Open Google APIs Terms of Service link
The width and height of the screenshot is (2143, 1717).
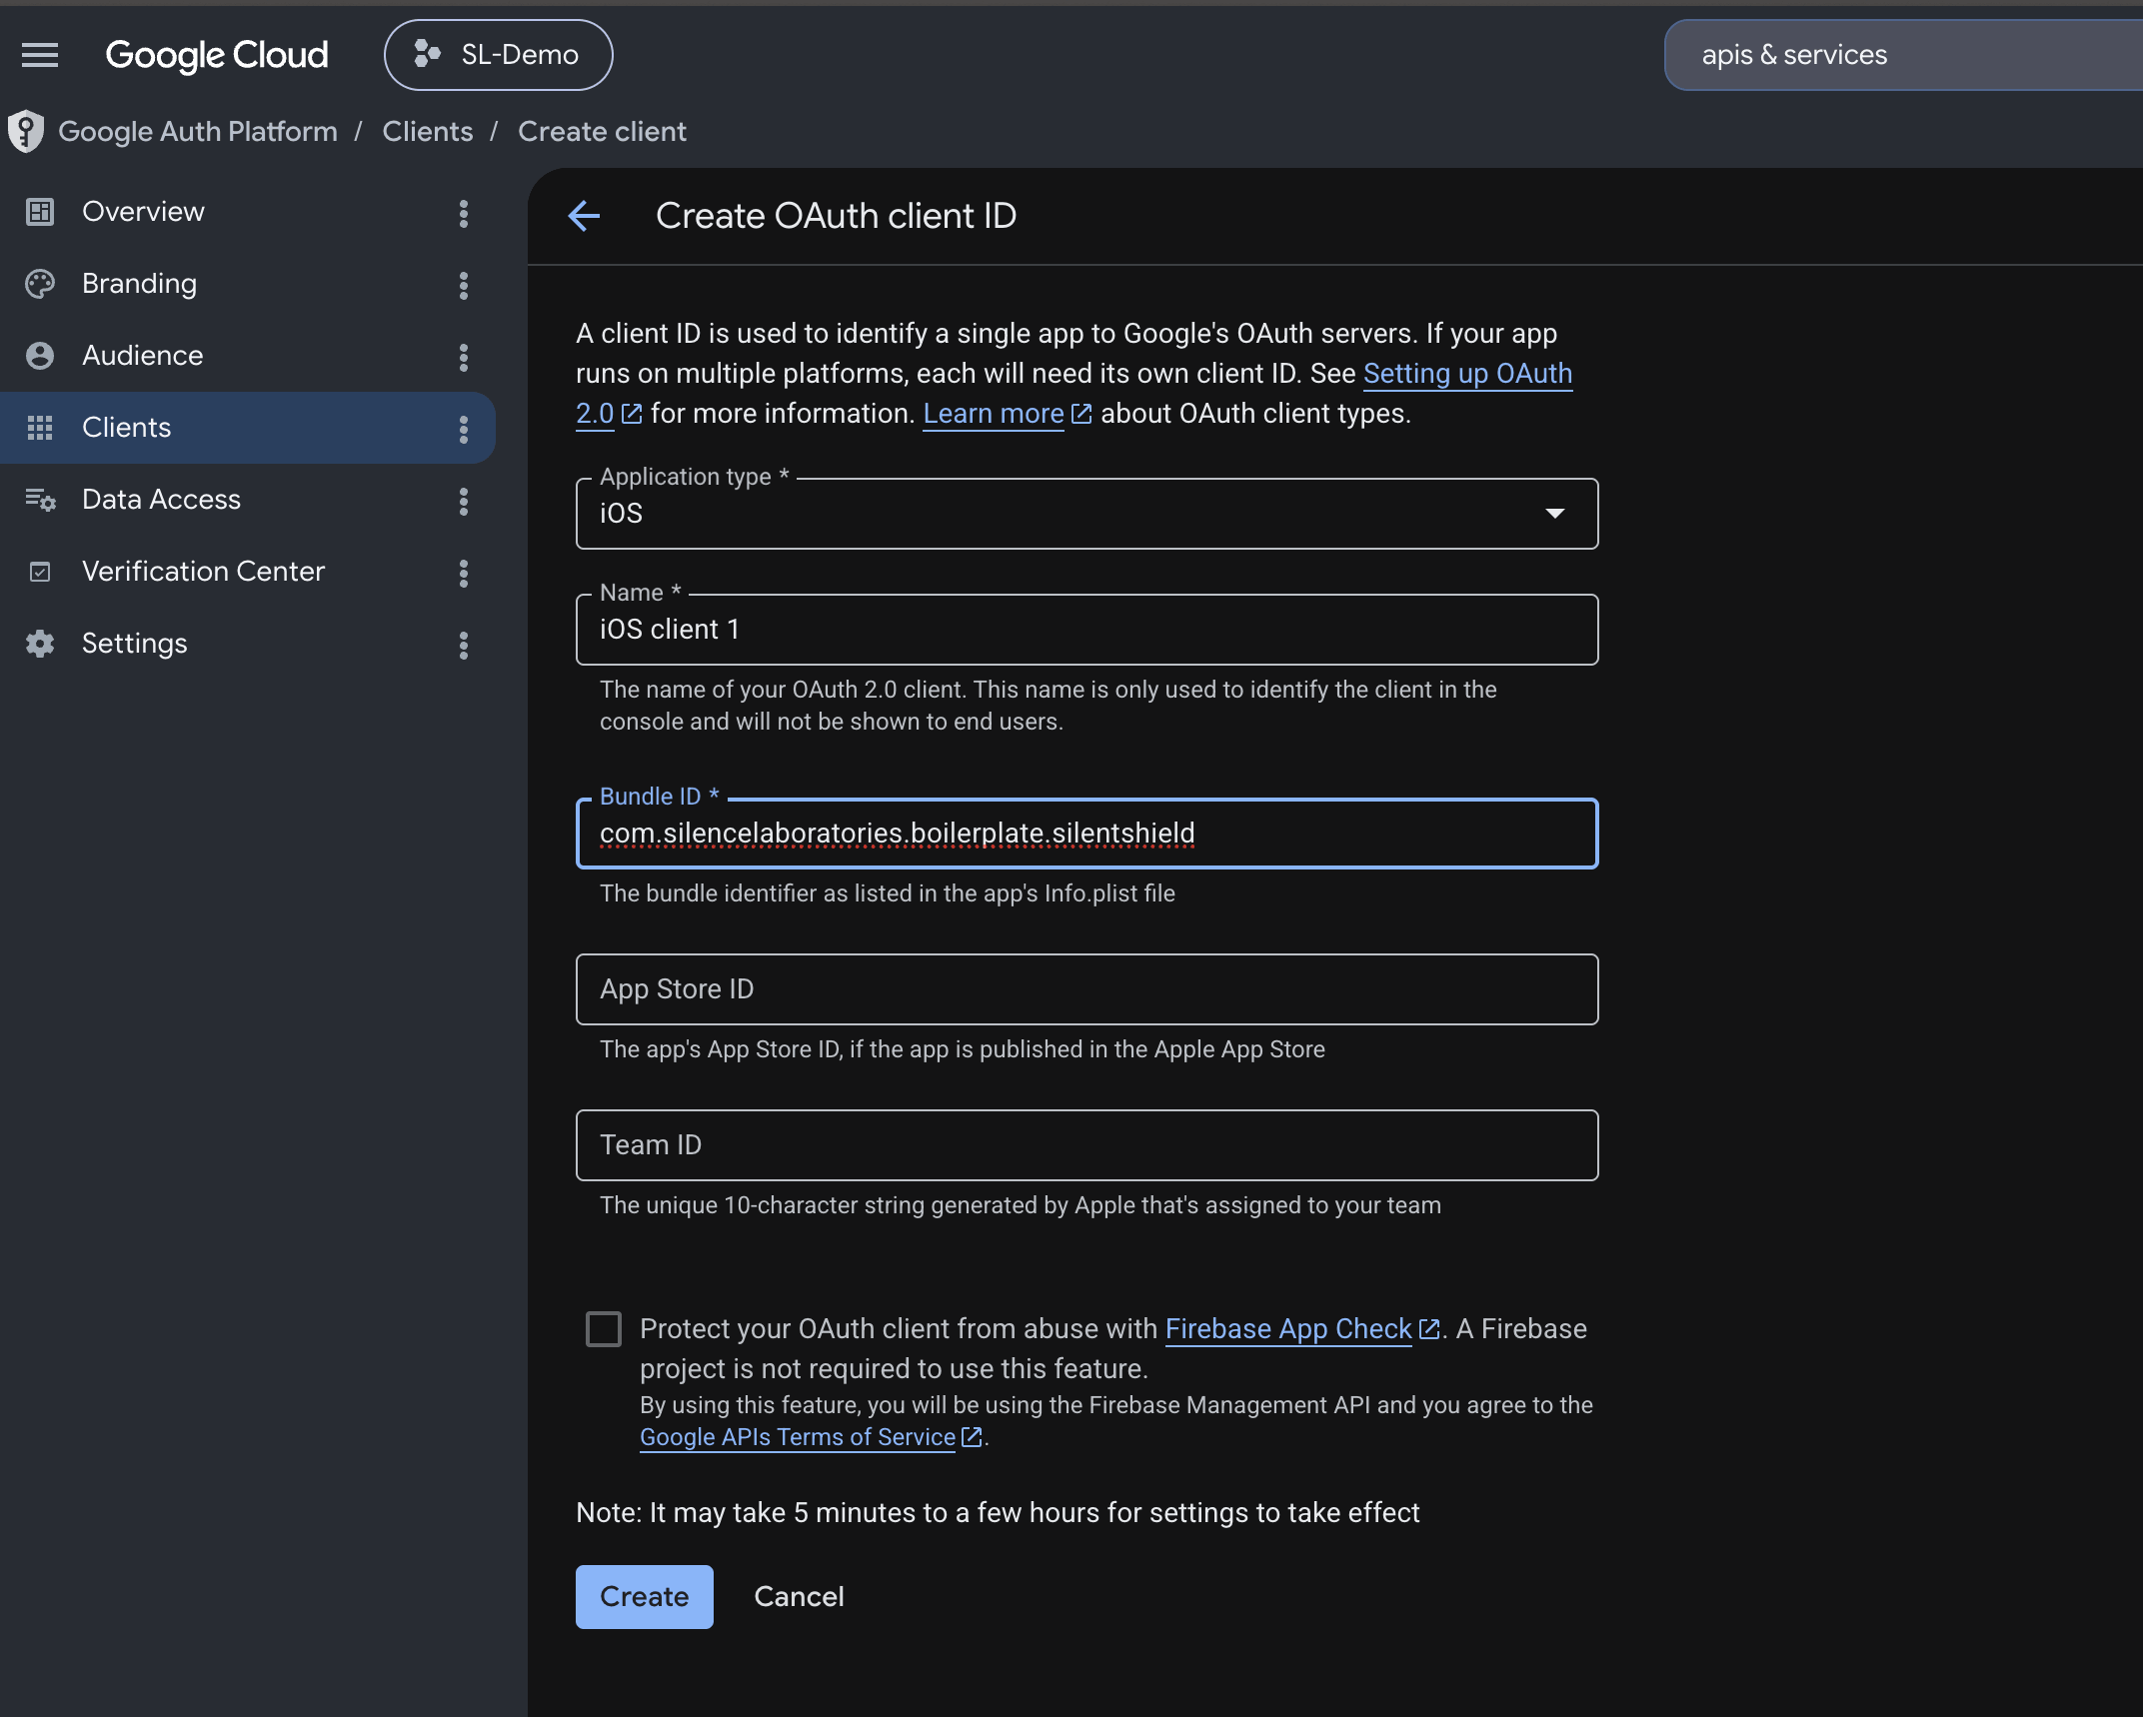798,1437
